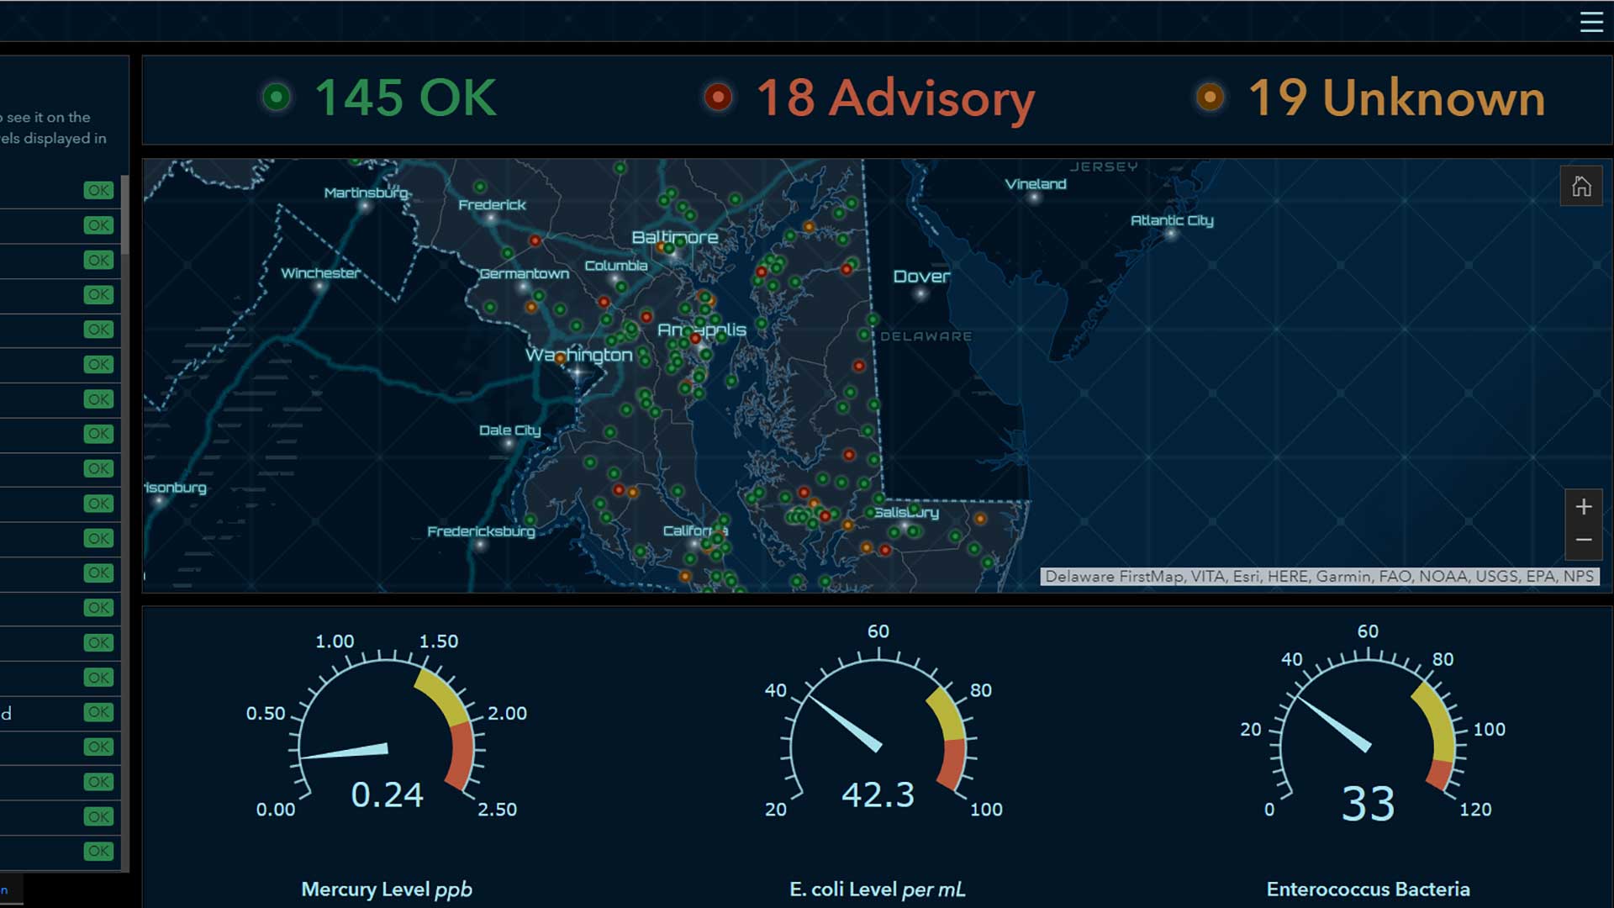Viewport: 1614px width, 908px height.
Task: Select the 18 Advisory status count
Action: (895, 98)
